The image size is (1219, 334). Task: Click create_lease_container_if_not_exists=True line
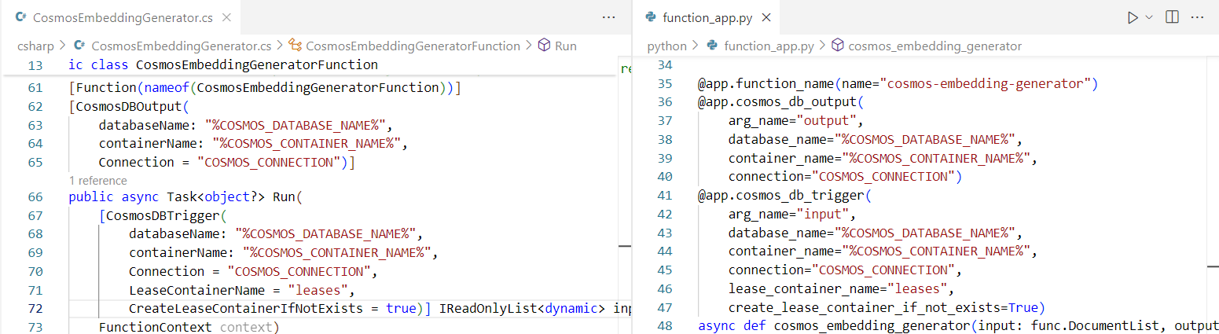click(x=885, y=306)
